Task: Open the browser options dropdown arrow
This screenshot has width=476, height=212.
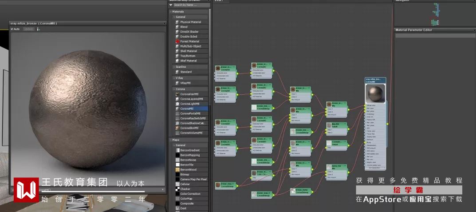Action: coord(171,5)
